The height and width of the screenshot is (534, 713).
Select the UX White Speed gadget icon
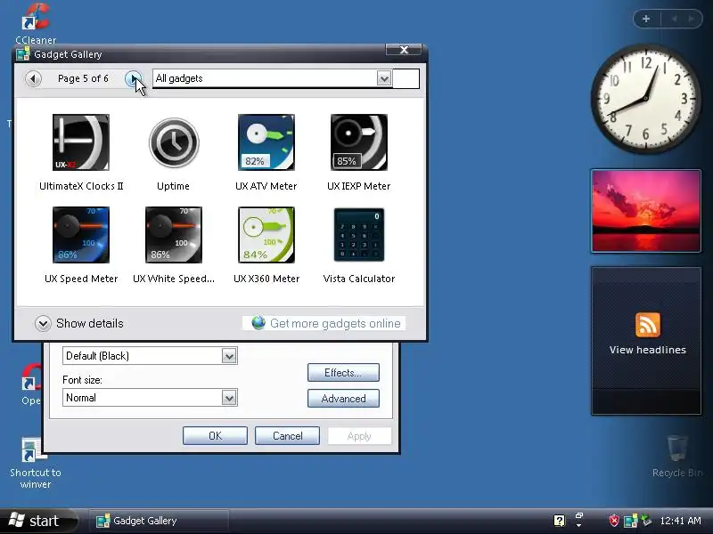[x=174, y=235]
